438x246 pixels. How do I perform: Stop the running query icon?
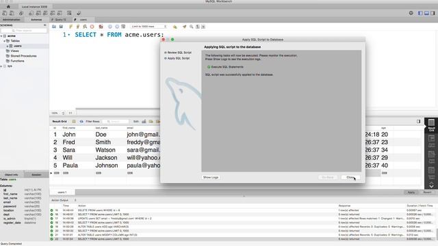click(x=92, y=27)
